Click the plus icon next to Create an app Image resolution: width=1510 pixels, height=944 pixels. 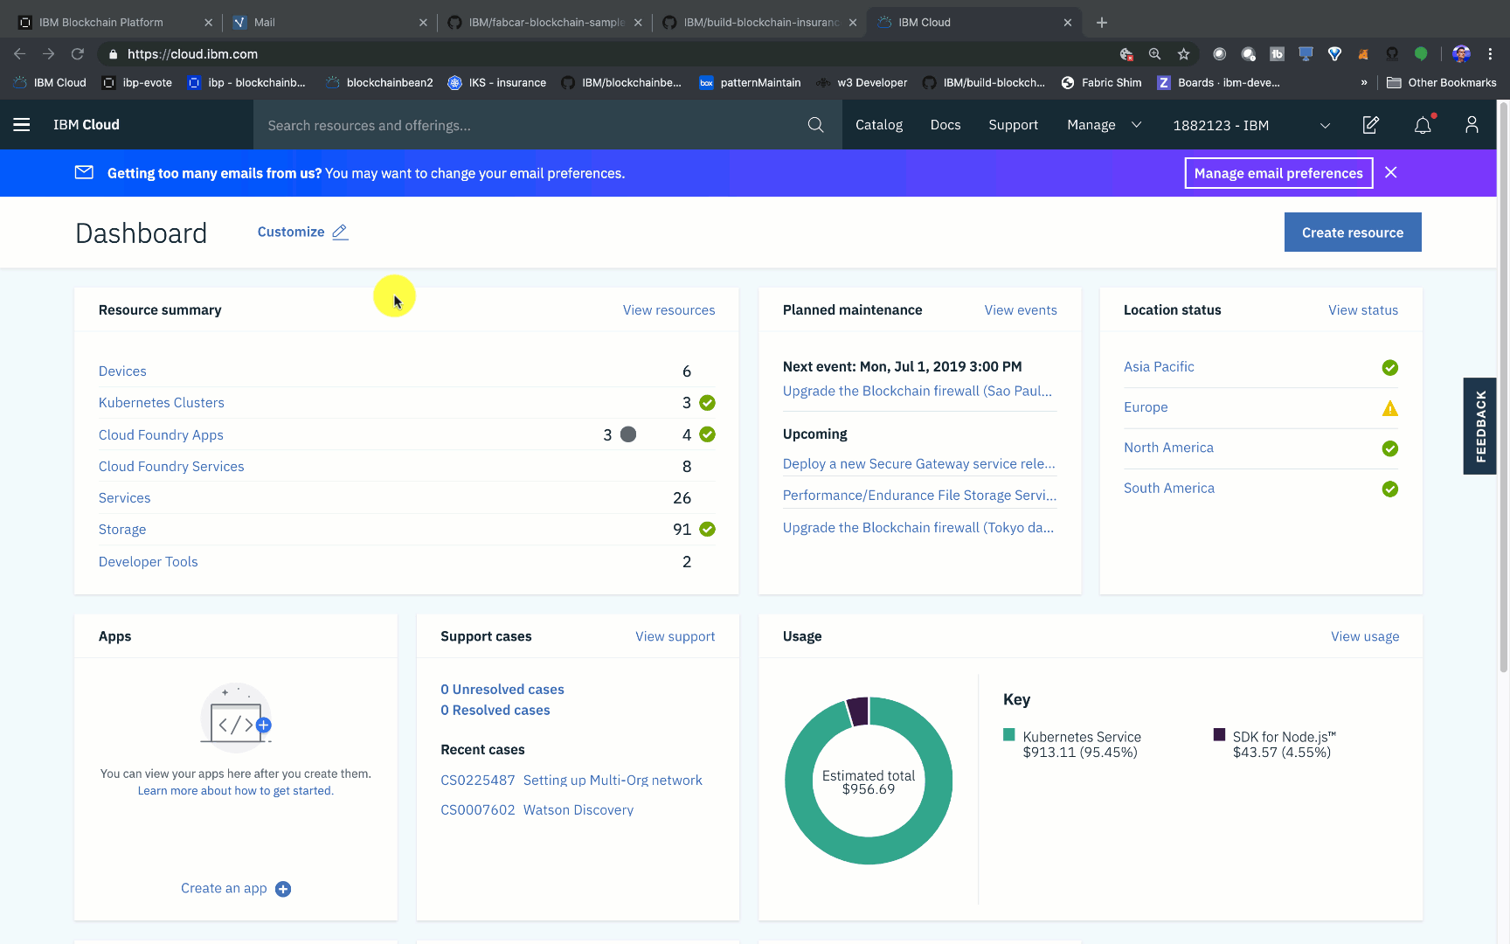(283, 889)
